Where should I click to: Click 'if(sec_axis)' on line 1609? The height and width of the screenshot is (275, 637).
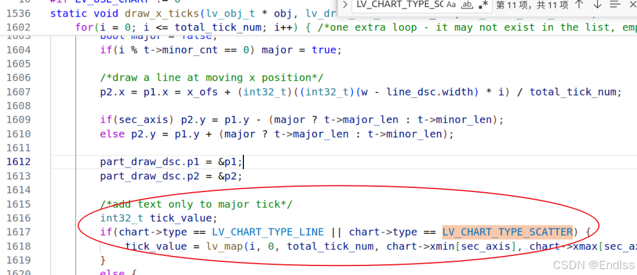pyautogui.click(x=137, y=120)
